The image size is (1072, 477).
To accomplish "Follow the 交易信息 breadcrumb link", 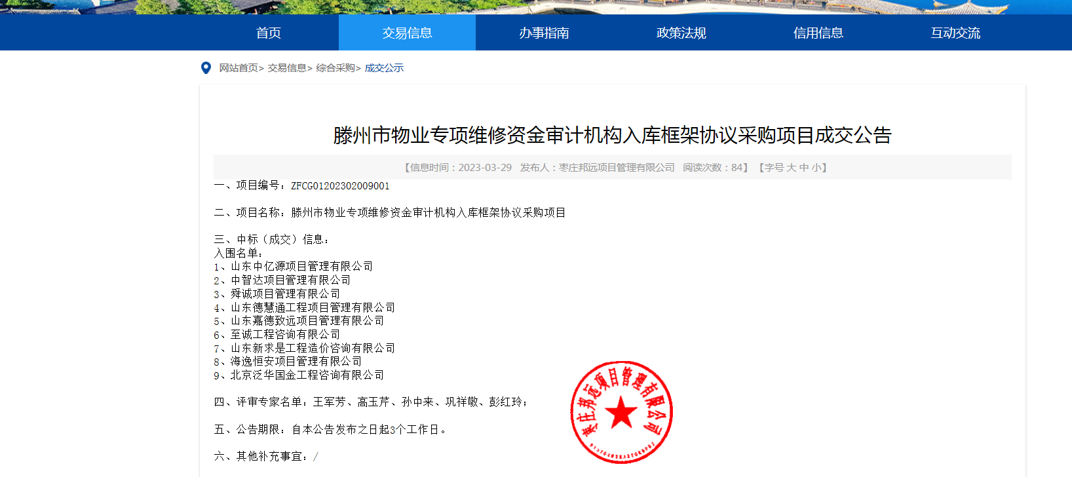I will tap(287, 68).
